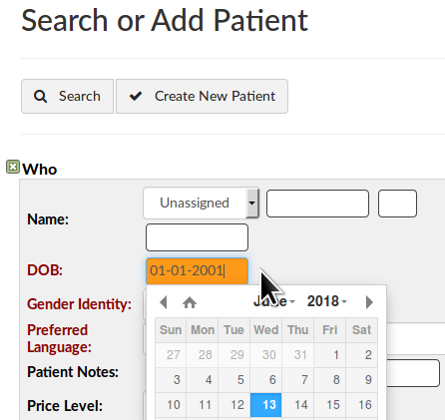445x420 pixels.
Task: Focus the small middle name input field
Action: coord(397,204)
